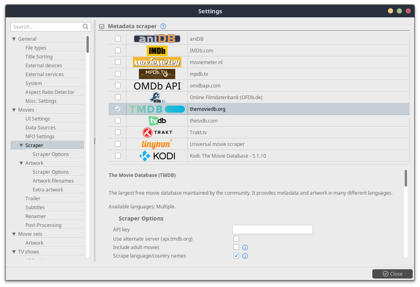Open Metadata scraper help icon
Viewport: 420px width, 287px height.
(163, 26)
